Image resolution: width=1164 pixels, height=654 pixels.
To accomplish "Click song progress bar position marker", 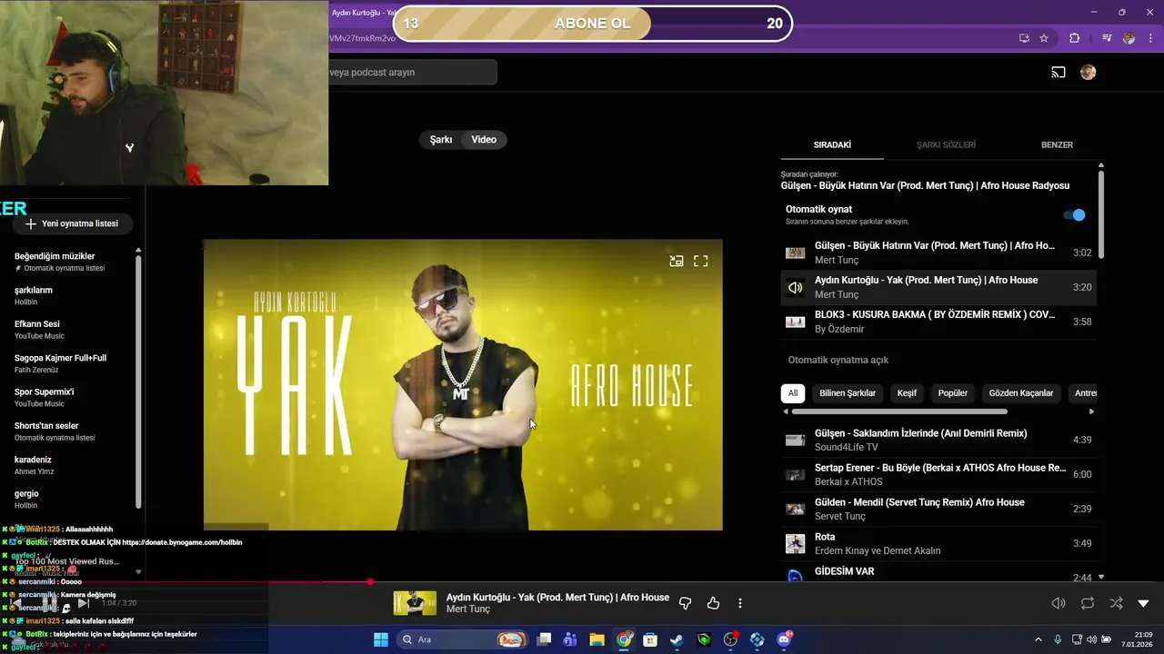I will tap(370, 581).
